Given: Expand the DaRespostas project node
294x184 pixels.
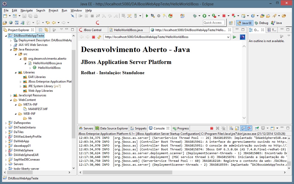Looking at the screenshot, I should pos(6,123).
